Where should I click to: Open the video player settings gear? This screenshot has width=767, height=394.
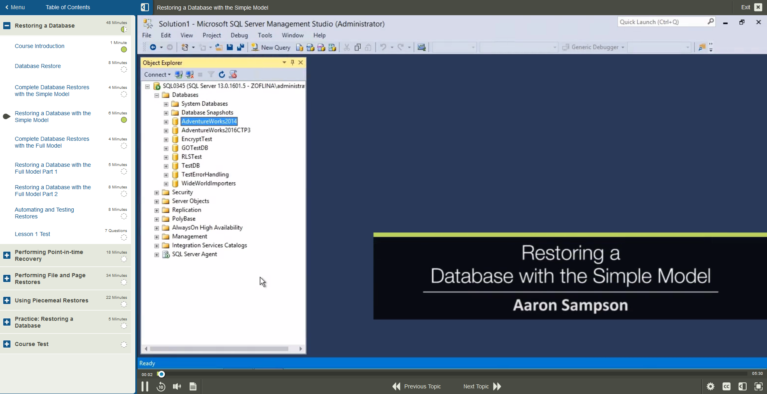[711, 386]
